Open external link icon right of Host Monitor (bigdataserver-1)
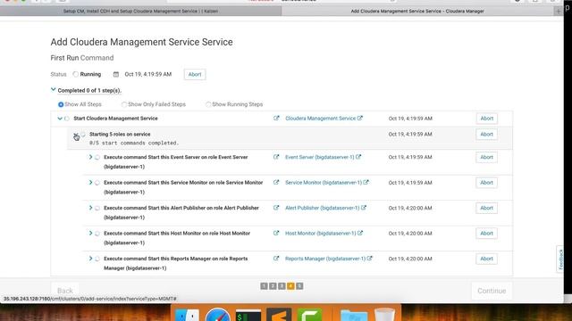This screenshot has width=572, height=321. click(360, 233)
